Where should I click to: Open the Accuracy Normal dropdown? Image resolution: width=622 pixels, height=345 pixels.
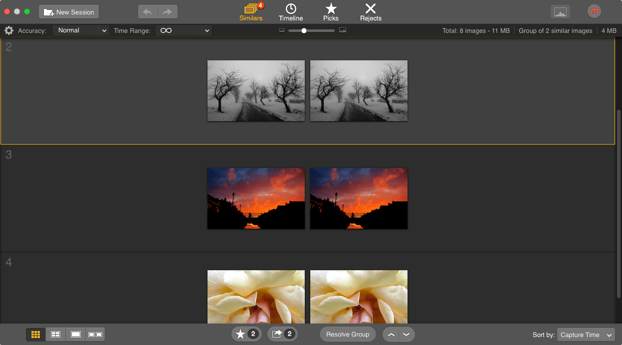81,30
